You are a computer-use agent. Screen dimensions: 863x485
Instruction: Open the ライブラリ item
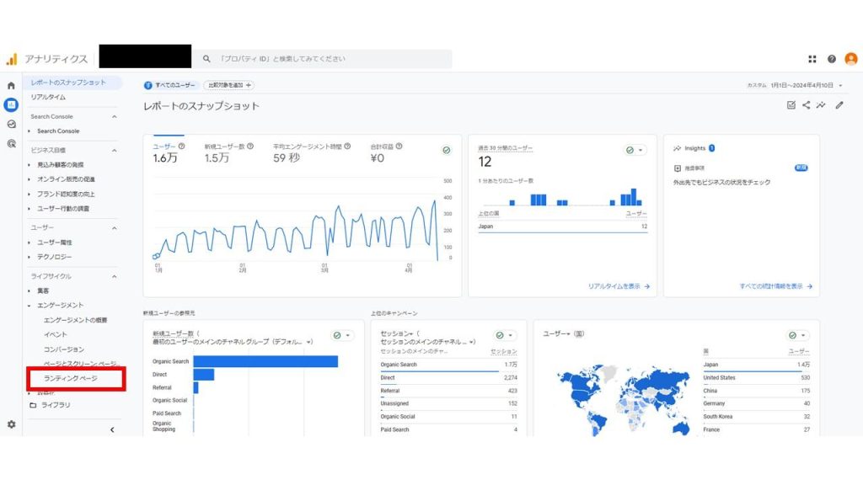[56, 405]
